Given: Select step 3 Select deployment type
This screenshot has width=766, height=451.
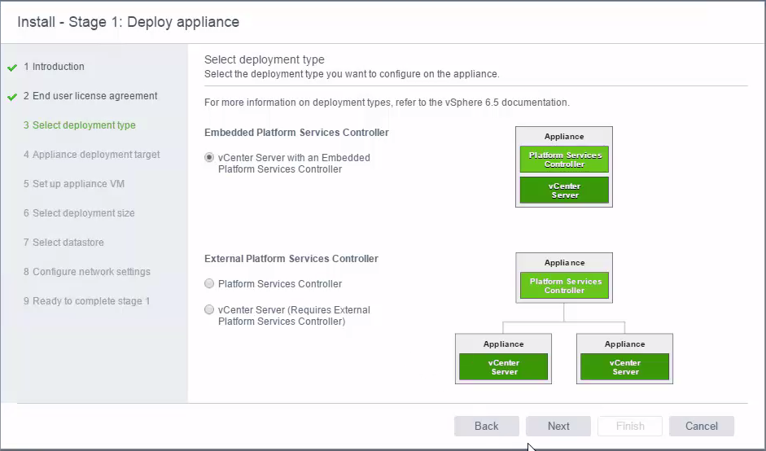Looking at the screenshot, I should tap(80, 125).
